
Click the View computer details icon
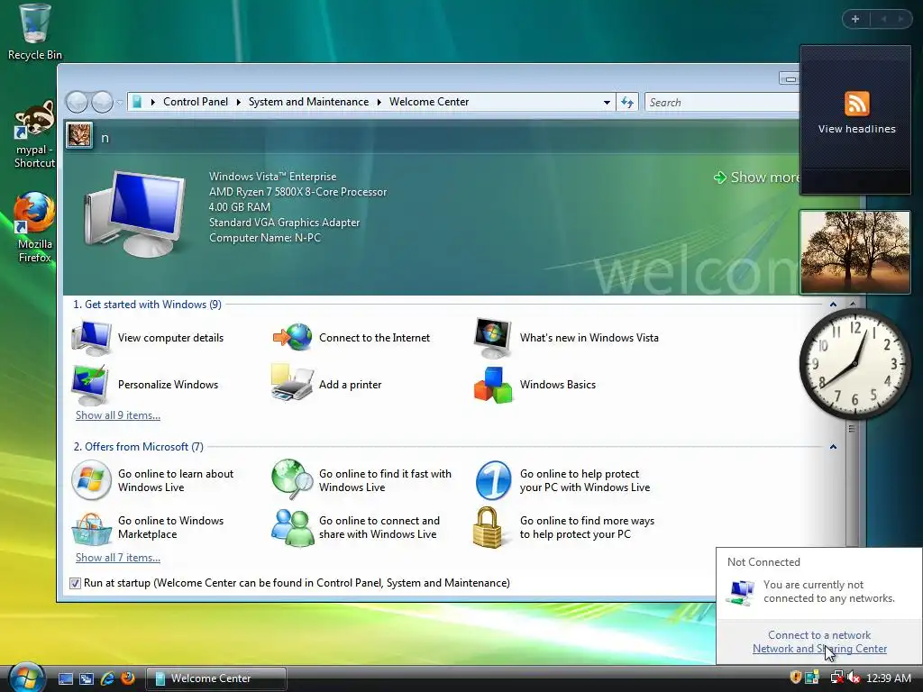(x=91, y=338)
